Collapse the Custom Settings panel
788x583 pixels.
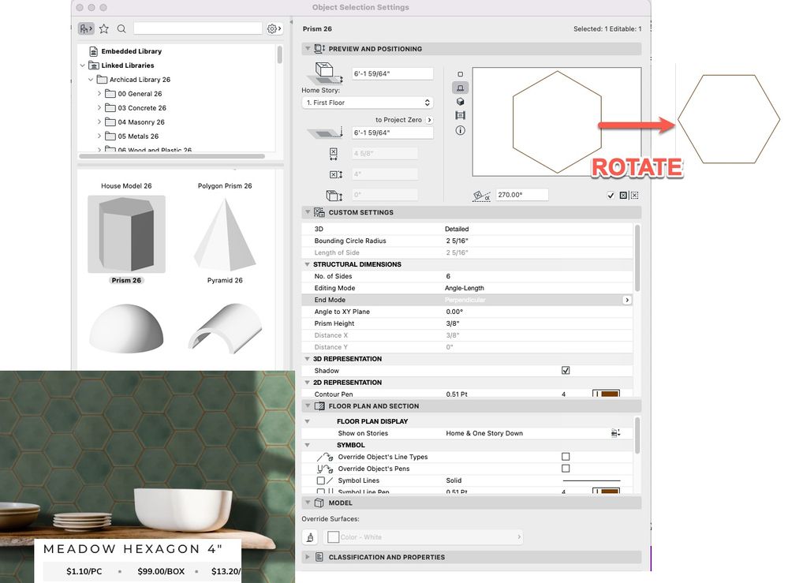click(x=306, y=211)
